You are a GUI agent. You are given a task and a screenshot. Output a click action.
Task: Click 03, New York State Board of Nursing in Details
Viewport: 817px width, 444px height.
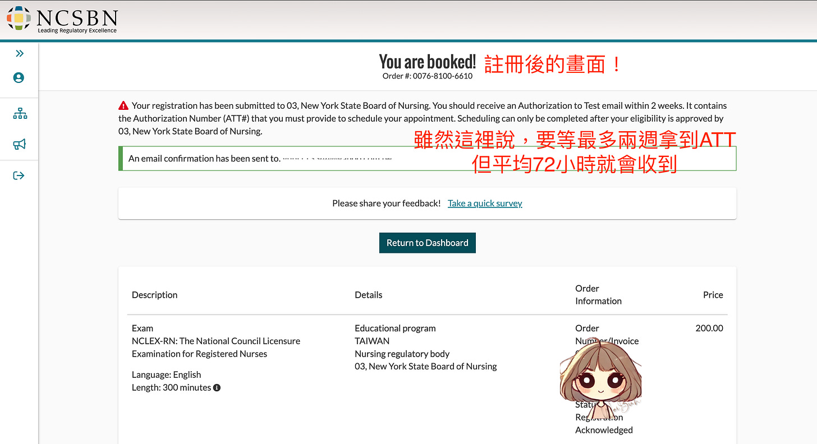click(426, 366)
